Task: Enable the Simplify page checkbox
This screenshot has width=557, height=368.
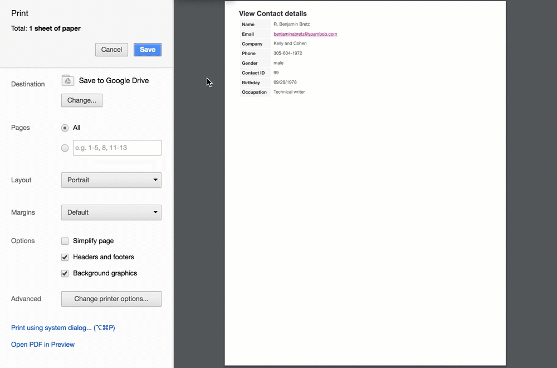Action: [x=65, y=241]
